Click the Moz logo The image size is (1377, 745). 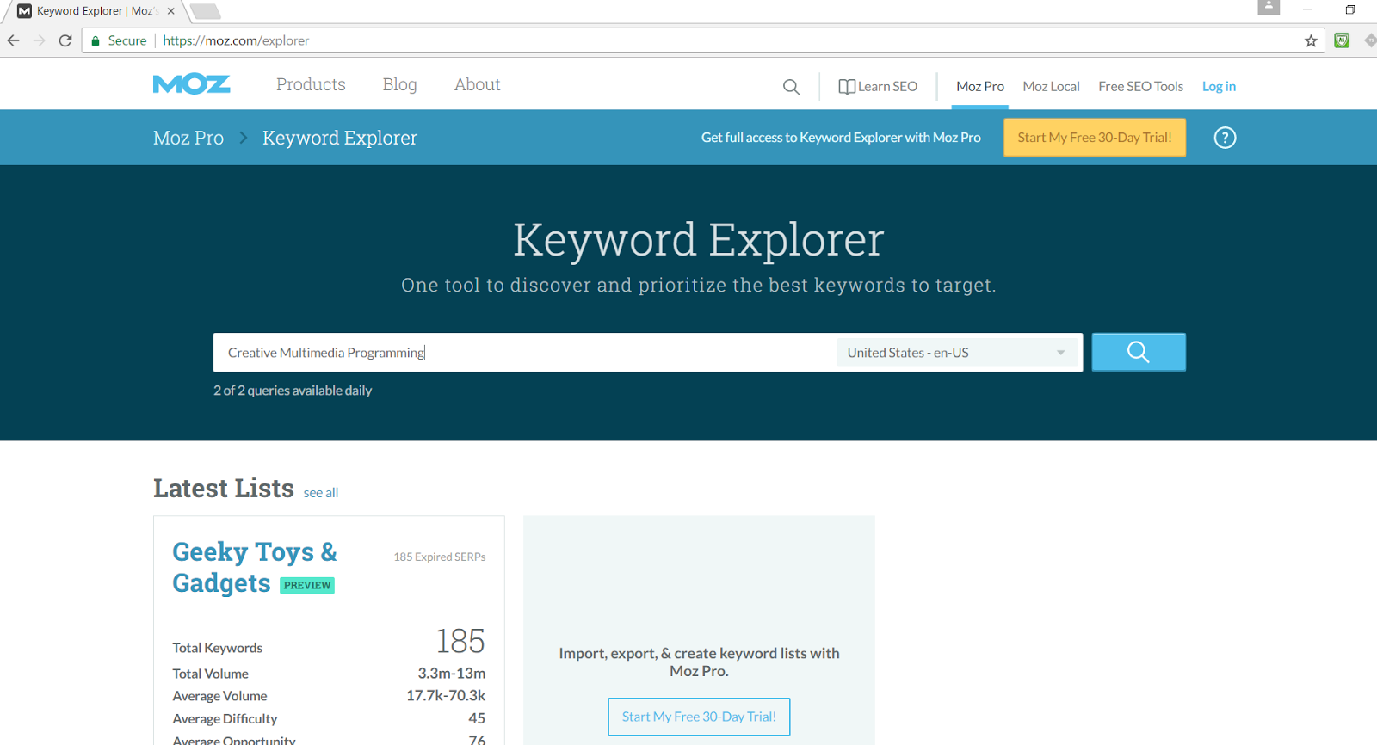[x=191, y=84]
